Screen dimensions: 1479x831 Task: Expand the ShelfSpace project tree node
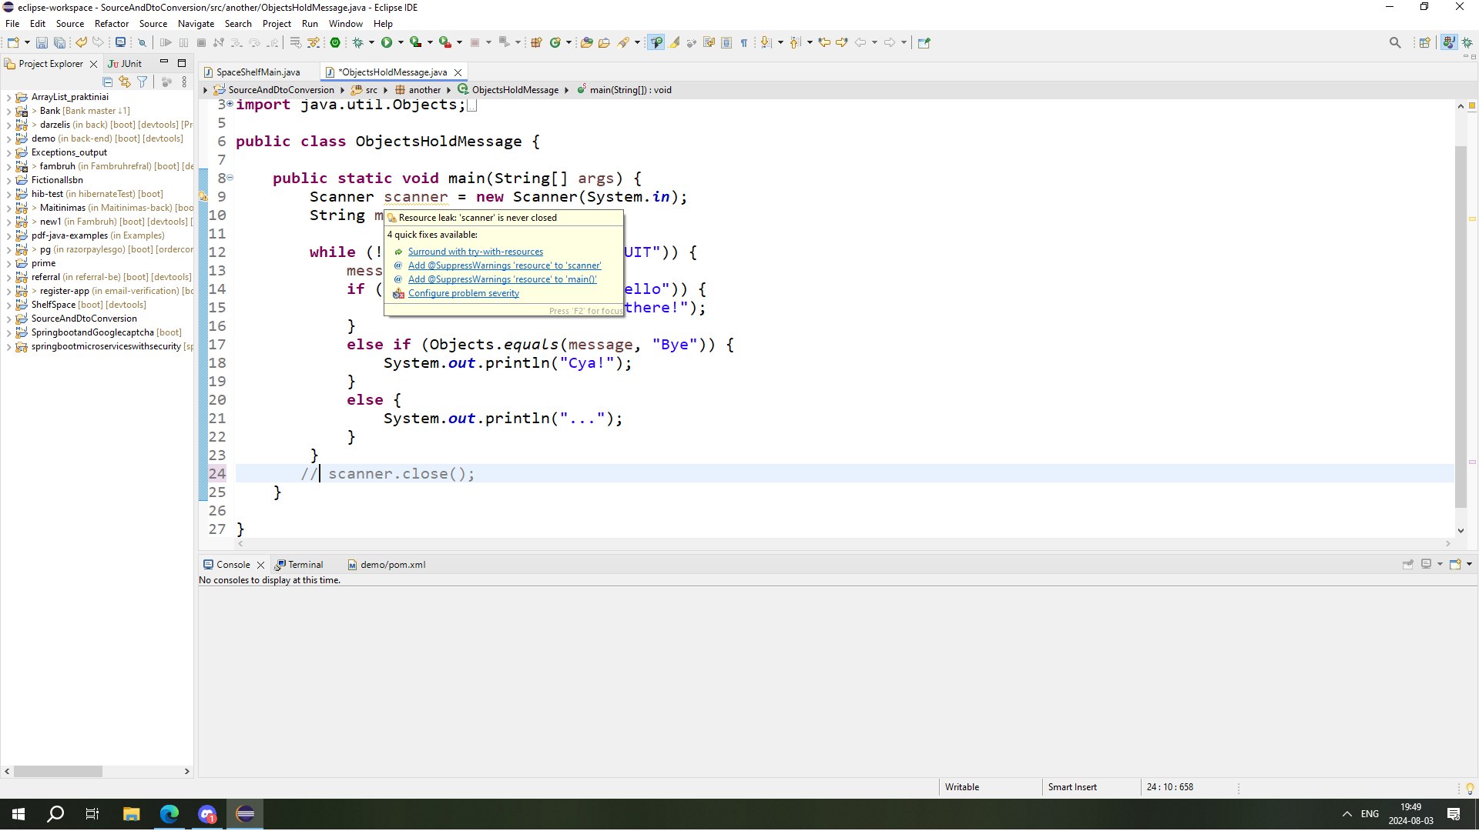click(8, 305)
